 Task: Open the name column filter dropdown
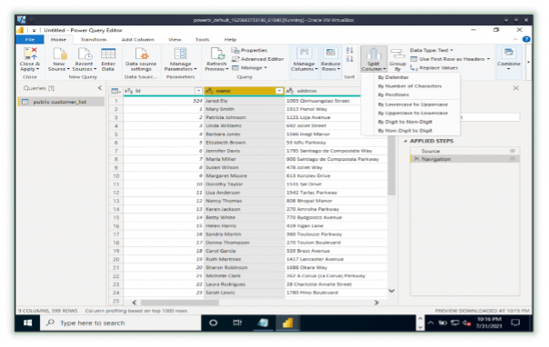[x=279, y=91]
